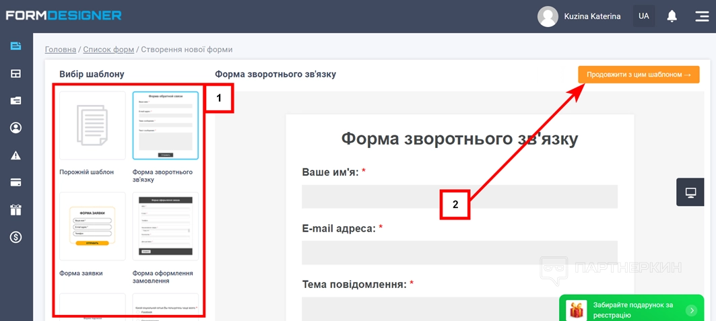The image size is (716, 321).
Task: Click the gift box sidebar icon
Action: coord(16,210)
